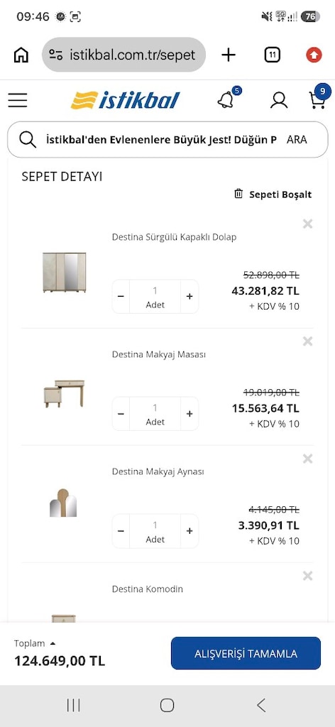Decrease quantity of Destina Makyaj Masası
Screen dimensions: 335x727
121,414
